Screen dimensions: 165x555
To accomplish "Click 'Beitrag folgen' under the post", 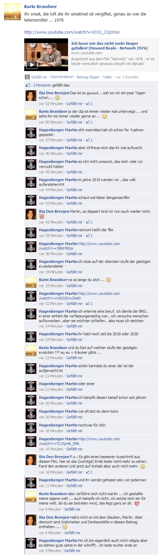I will pos(88,77).
